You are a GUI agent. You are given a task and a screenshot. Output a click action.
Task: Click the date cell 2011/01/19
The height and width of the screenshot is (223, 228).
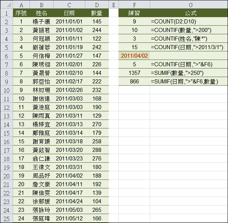pyautogui.click(x=69, y=47)
